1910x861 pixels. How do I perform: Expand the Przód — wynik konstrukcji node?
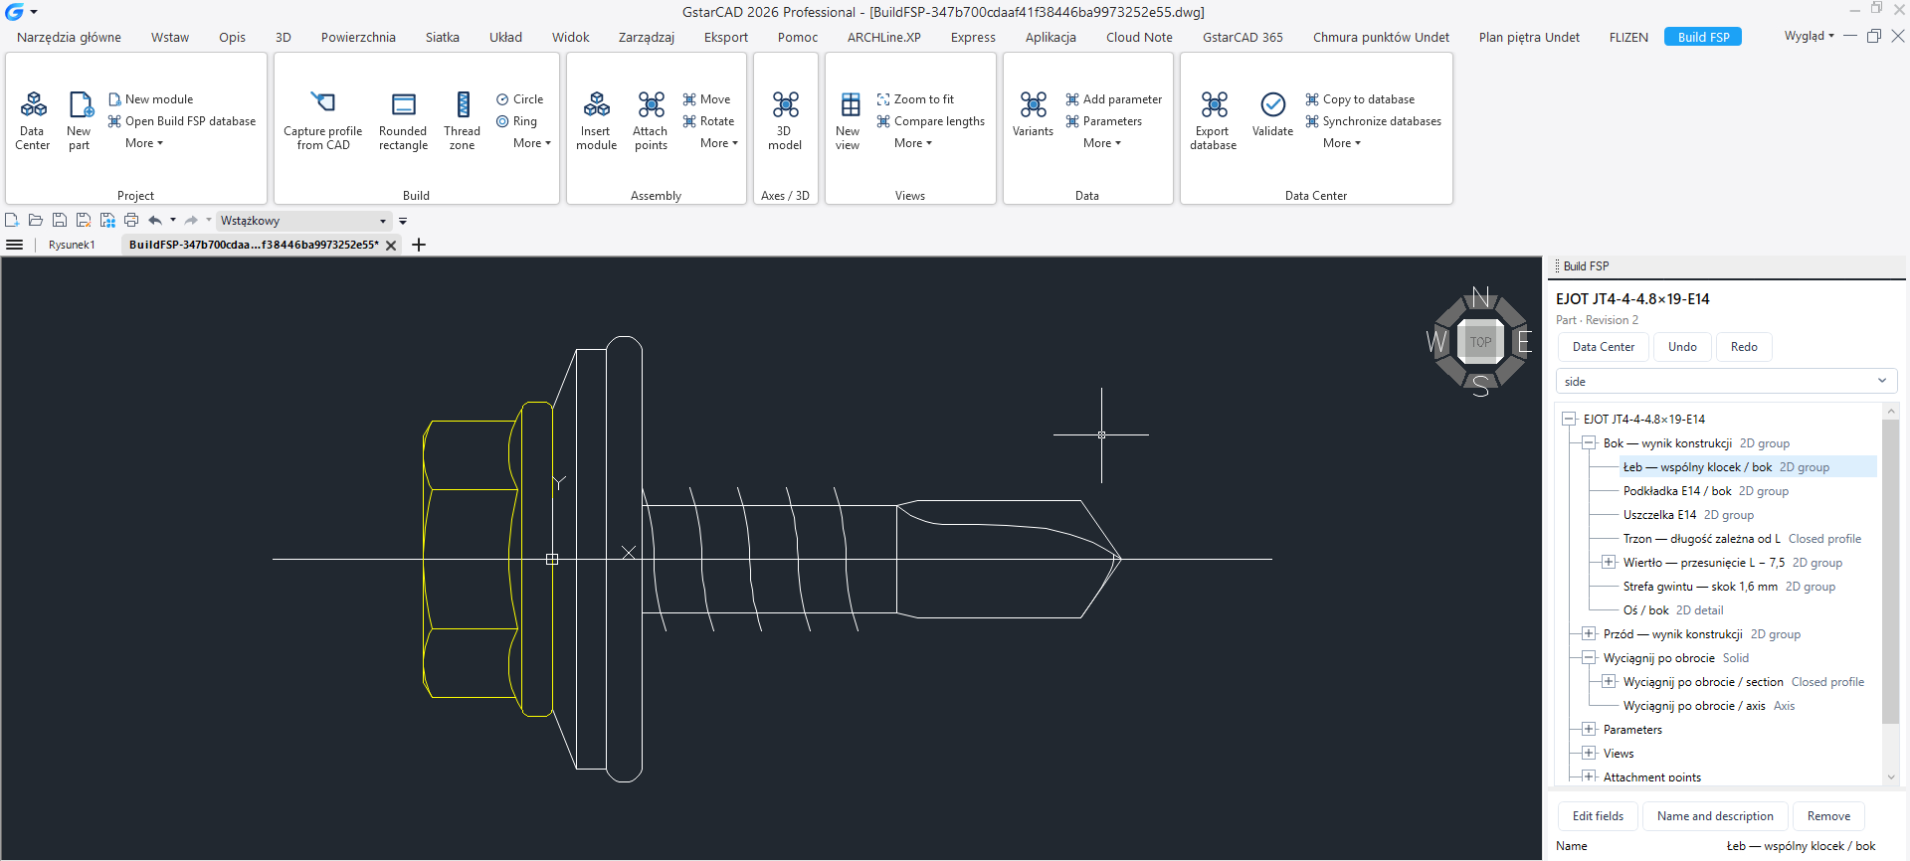[1589, 634]
